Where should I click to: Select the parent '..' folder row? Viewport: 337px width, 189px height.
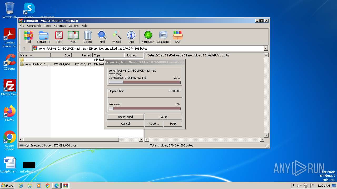[x=62, y=60]
